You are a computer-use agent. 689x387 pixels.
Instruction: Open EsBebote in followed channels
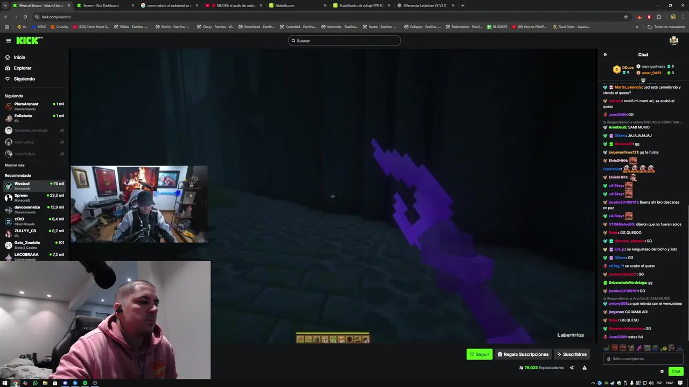tap(34, 118)
